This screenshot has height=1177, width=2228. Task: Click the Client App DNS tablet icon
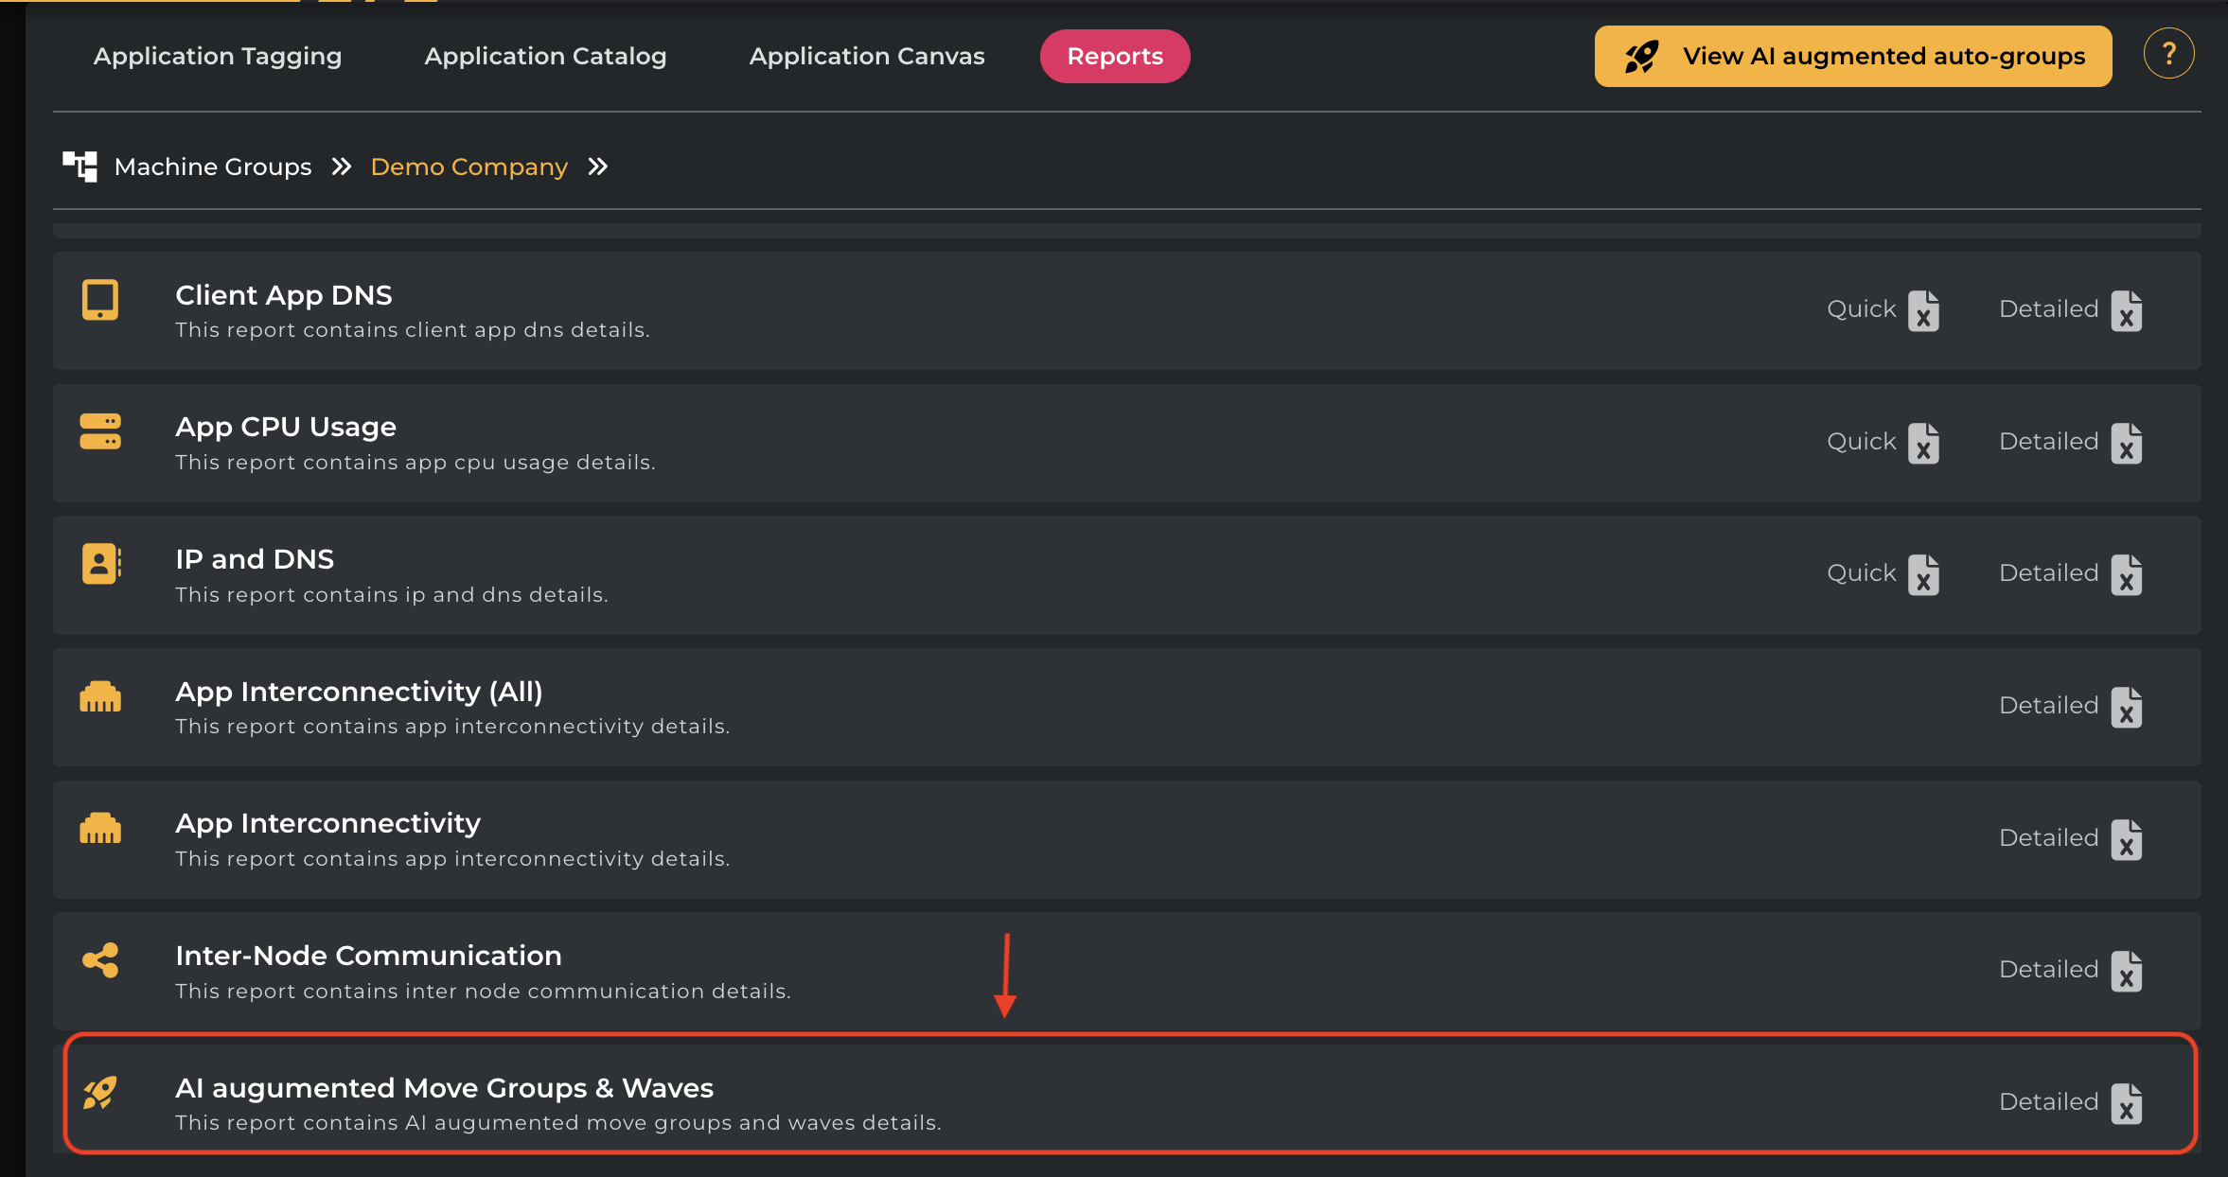pyautogui.click(x=100, y=300)
